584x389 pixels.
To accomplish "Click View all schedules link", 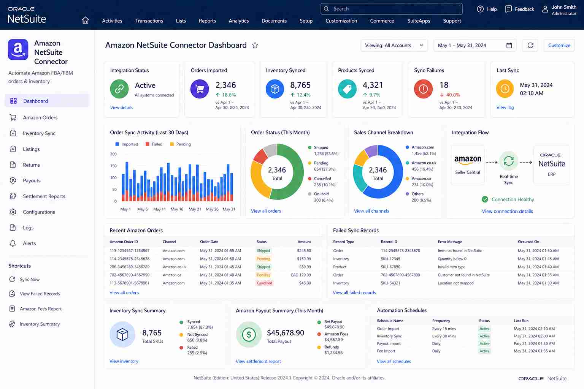I will [394, 361].
